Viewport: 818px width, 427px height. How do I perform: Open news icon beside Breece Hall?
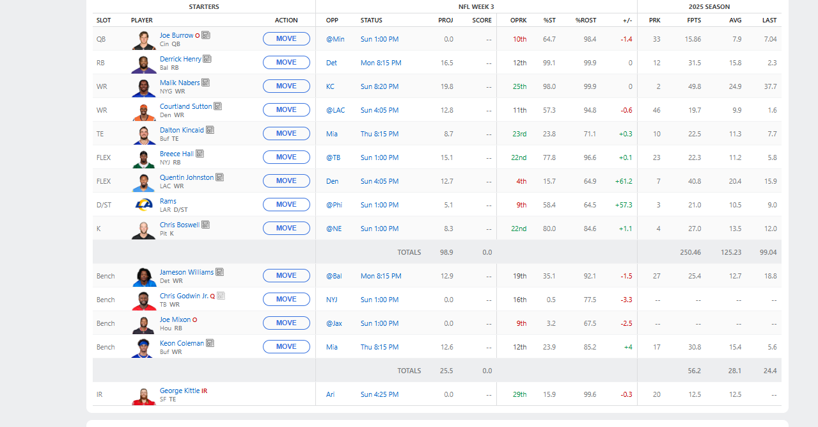pyautogui.click(x=200, y=154)
